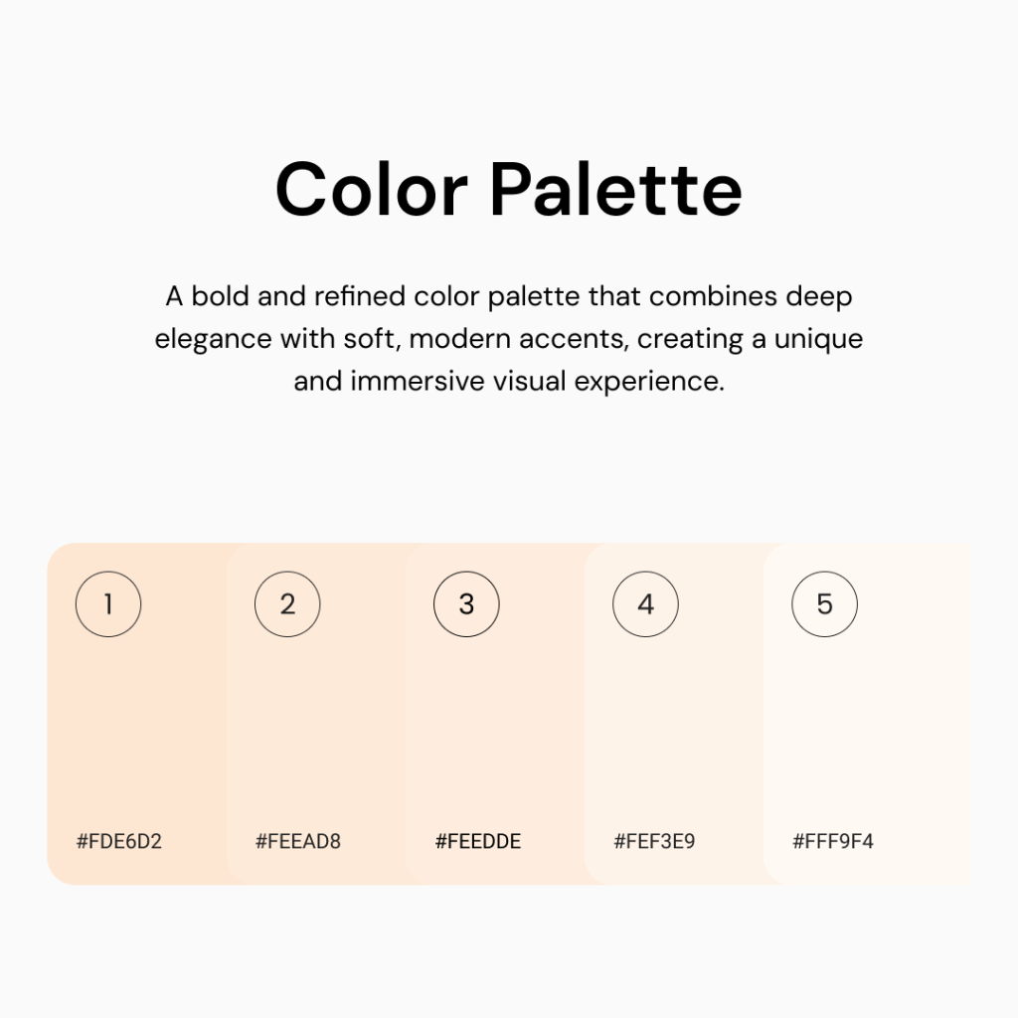Click the circled number 5 badge
Image resolution: width=1018 pixels, height=1018 pixels.
[824, 603]
